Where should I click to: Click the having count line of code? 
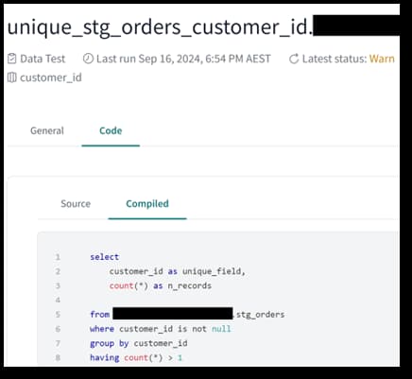point(136,357)
